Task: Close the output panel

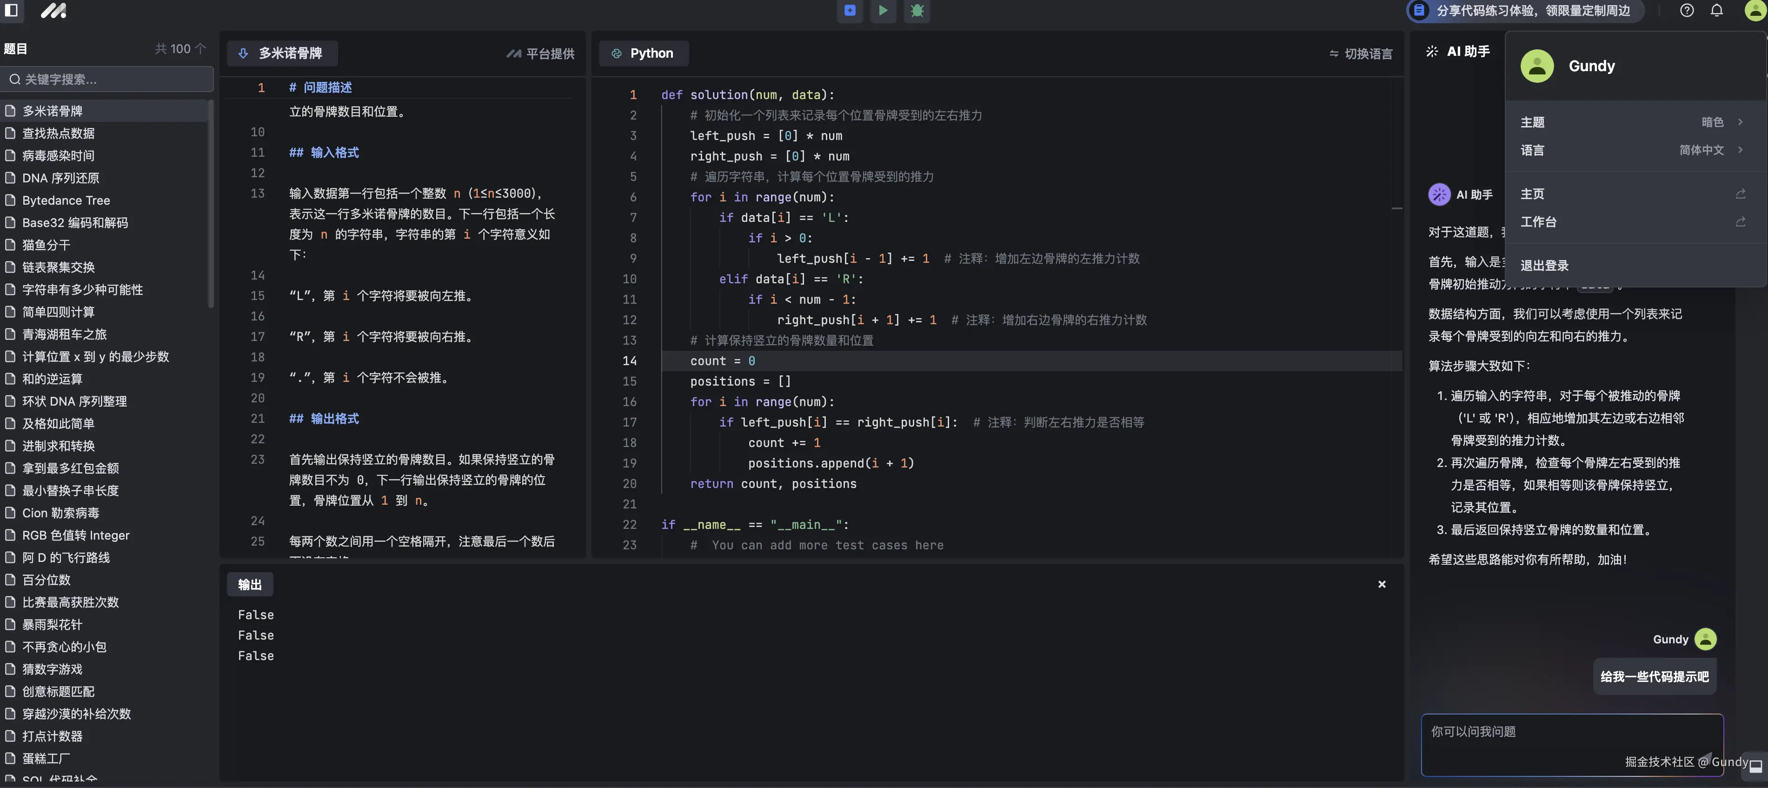Action: (1382, 584)
